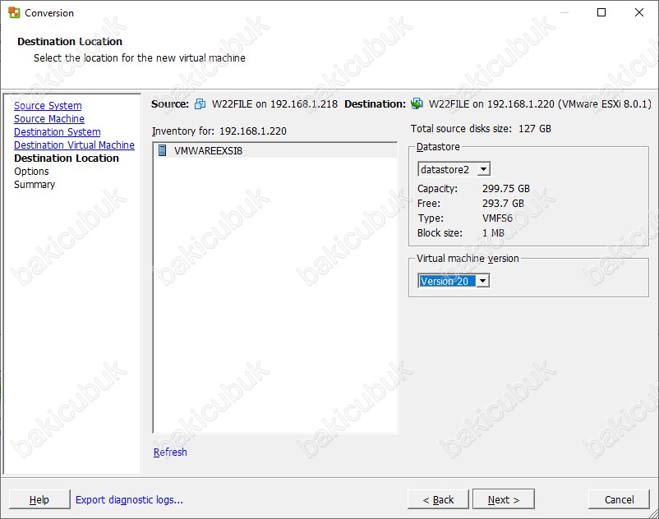Open the Help button
The height and width of the screenshot is (519, 659).
pos(39,499)
